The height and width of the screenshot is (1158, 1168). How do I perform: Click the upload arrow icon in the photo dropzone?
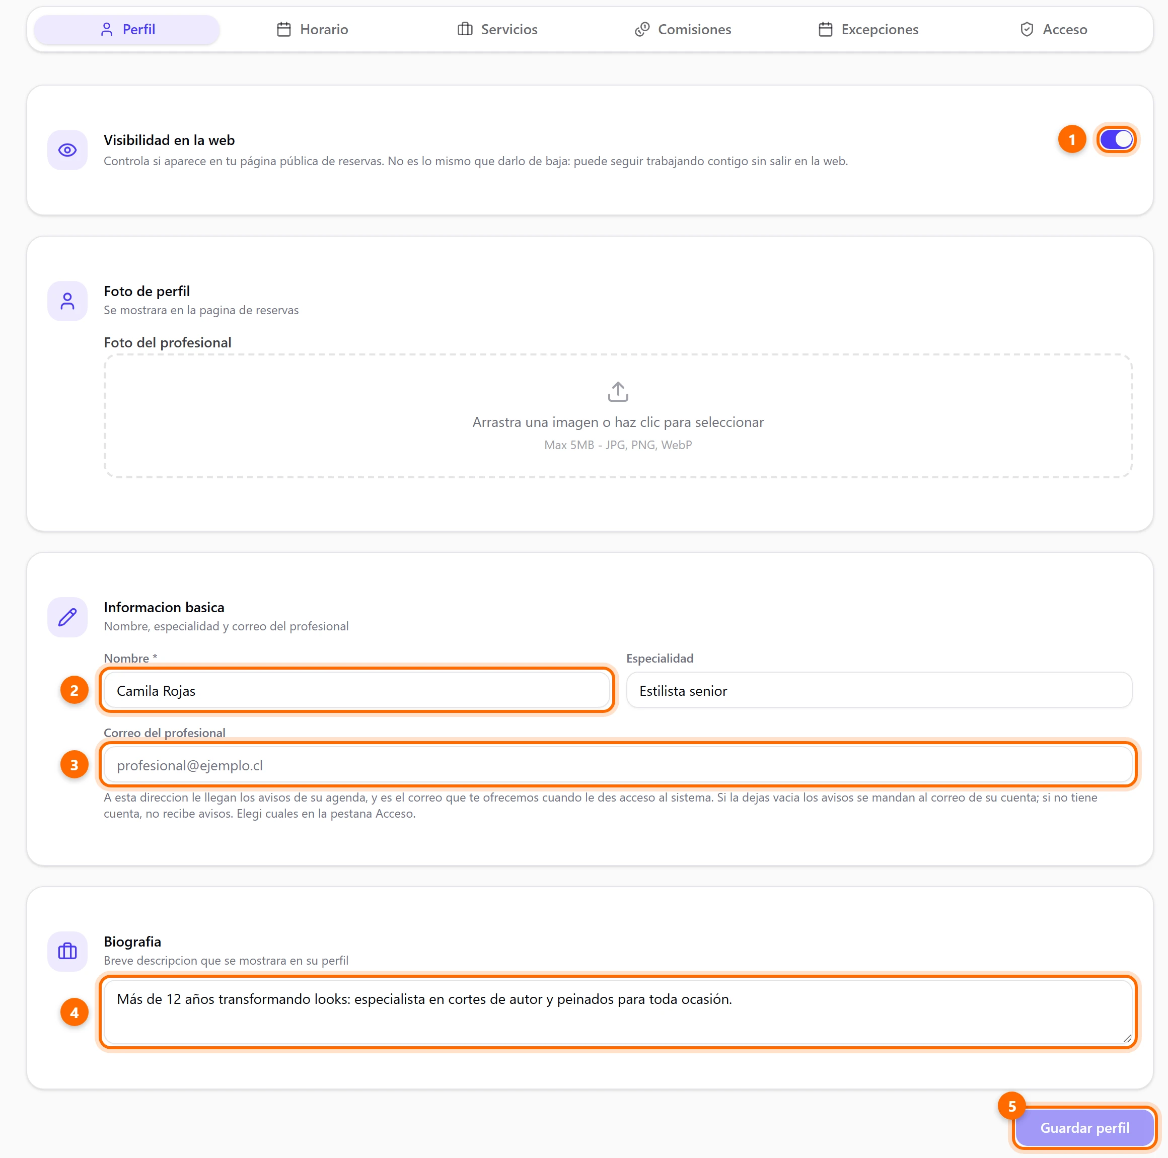click(618, 391)
